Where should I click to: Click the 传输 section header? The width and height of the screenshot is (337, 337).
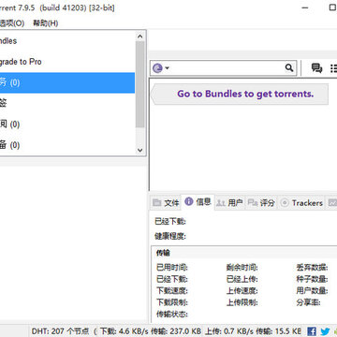tap(163, 253)
